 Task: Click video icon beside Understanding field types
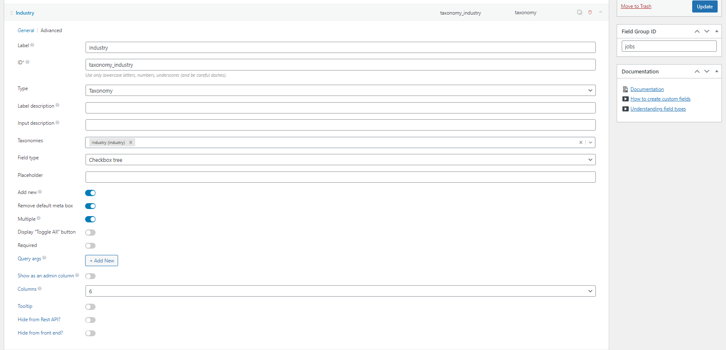(x=625, y=109)
